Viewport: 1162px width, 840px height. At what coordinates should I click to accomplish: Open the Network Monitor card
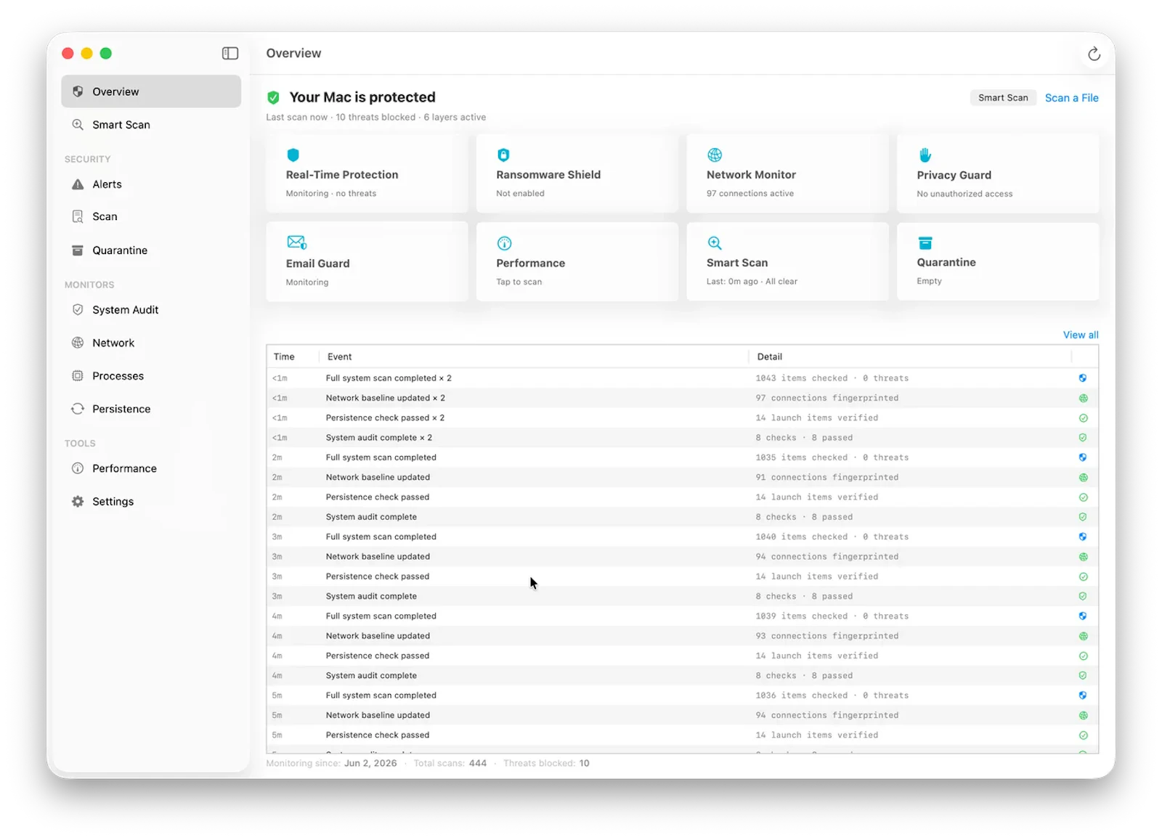[x=787, y=174]
